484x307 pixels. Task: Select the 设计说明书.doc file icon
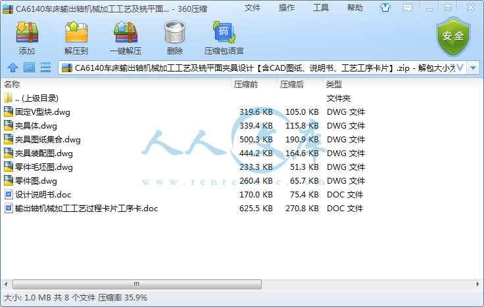tap(9, 195)
